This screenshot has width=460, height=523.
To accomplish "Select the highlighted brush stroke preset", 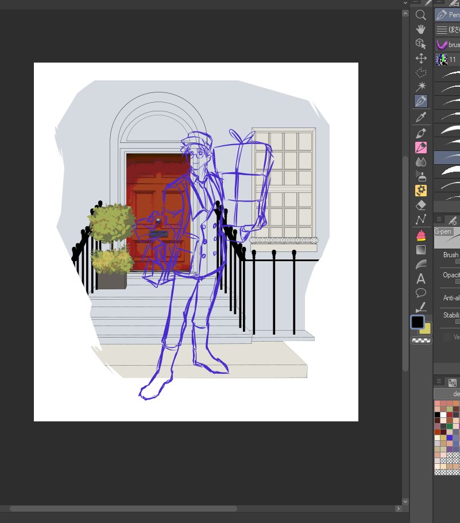I will pyautogui.click(x=447, y=157).
